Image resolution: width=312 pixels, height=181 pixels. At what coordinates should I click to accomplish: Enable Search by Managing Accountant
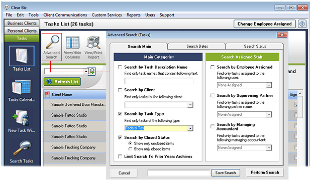pyautogui.click(x=213, y=126)
